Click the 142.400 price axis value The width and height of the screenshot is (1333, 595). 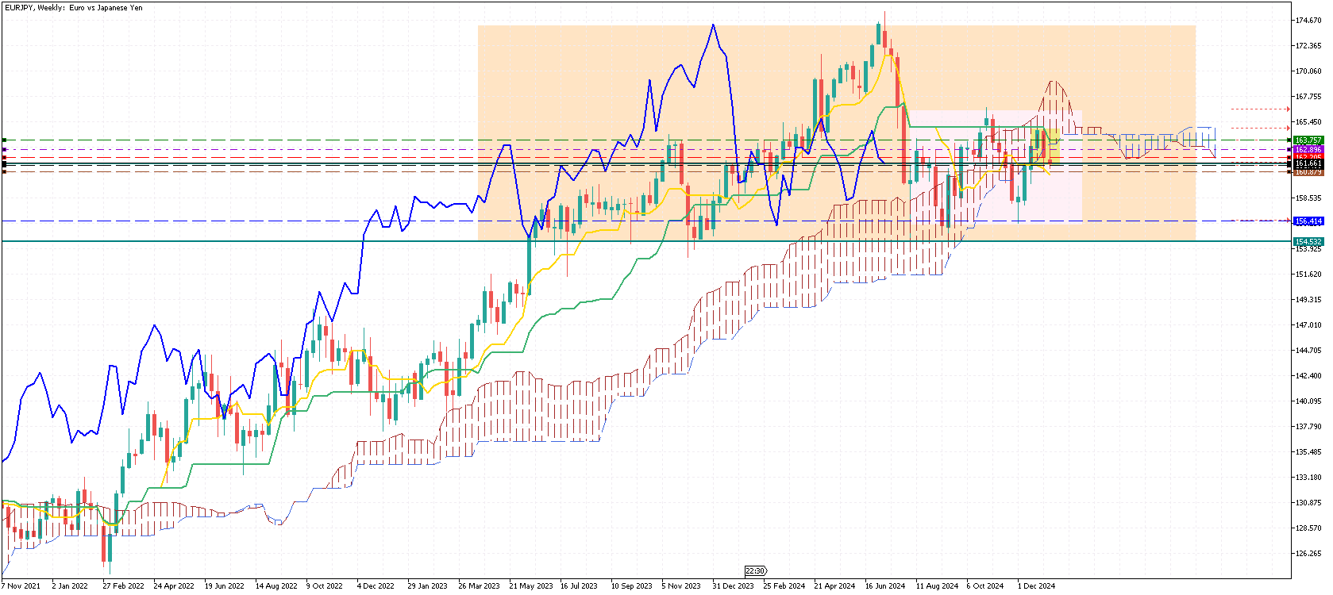[x=1308, y=376]
